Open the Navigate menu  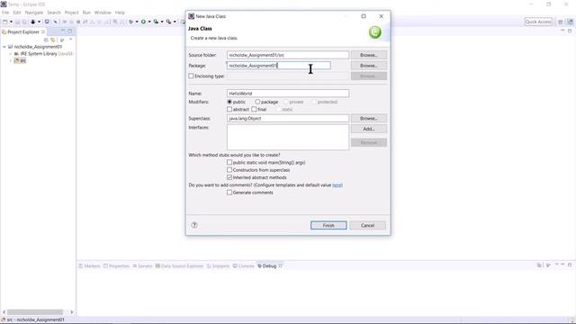[x=34, y=13]
